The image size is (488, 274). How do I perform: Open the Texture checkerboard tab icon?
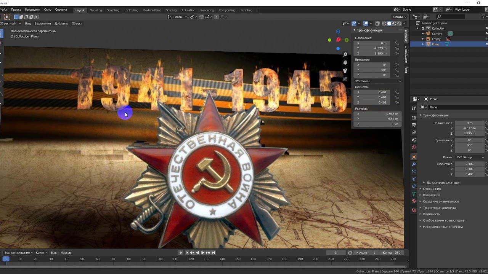tap(414, 210)
